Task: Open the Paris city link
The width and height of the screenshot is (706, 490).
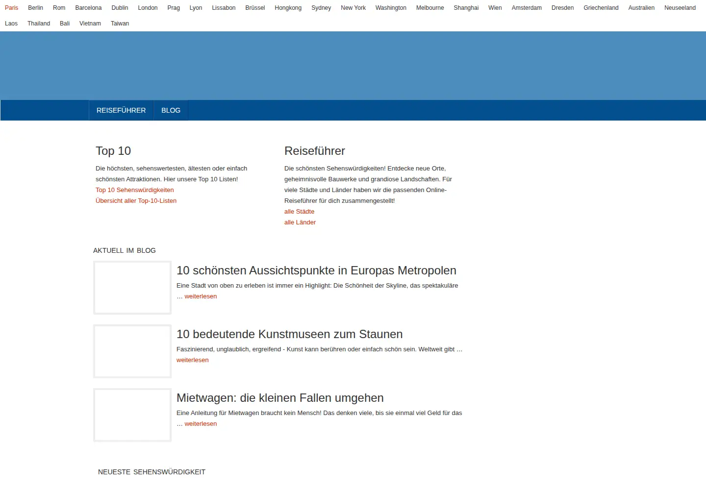Action: 11,8
